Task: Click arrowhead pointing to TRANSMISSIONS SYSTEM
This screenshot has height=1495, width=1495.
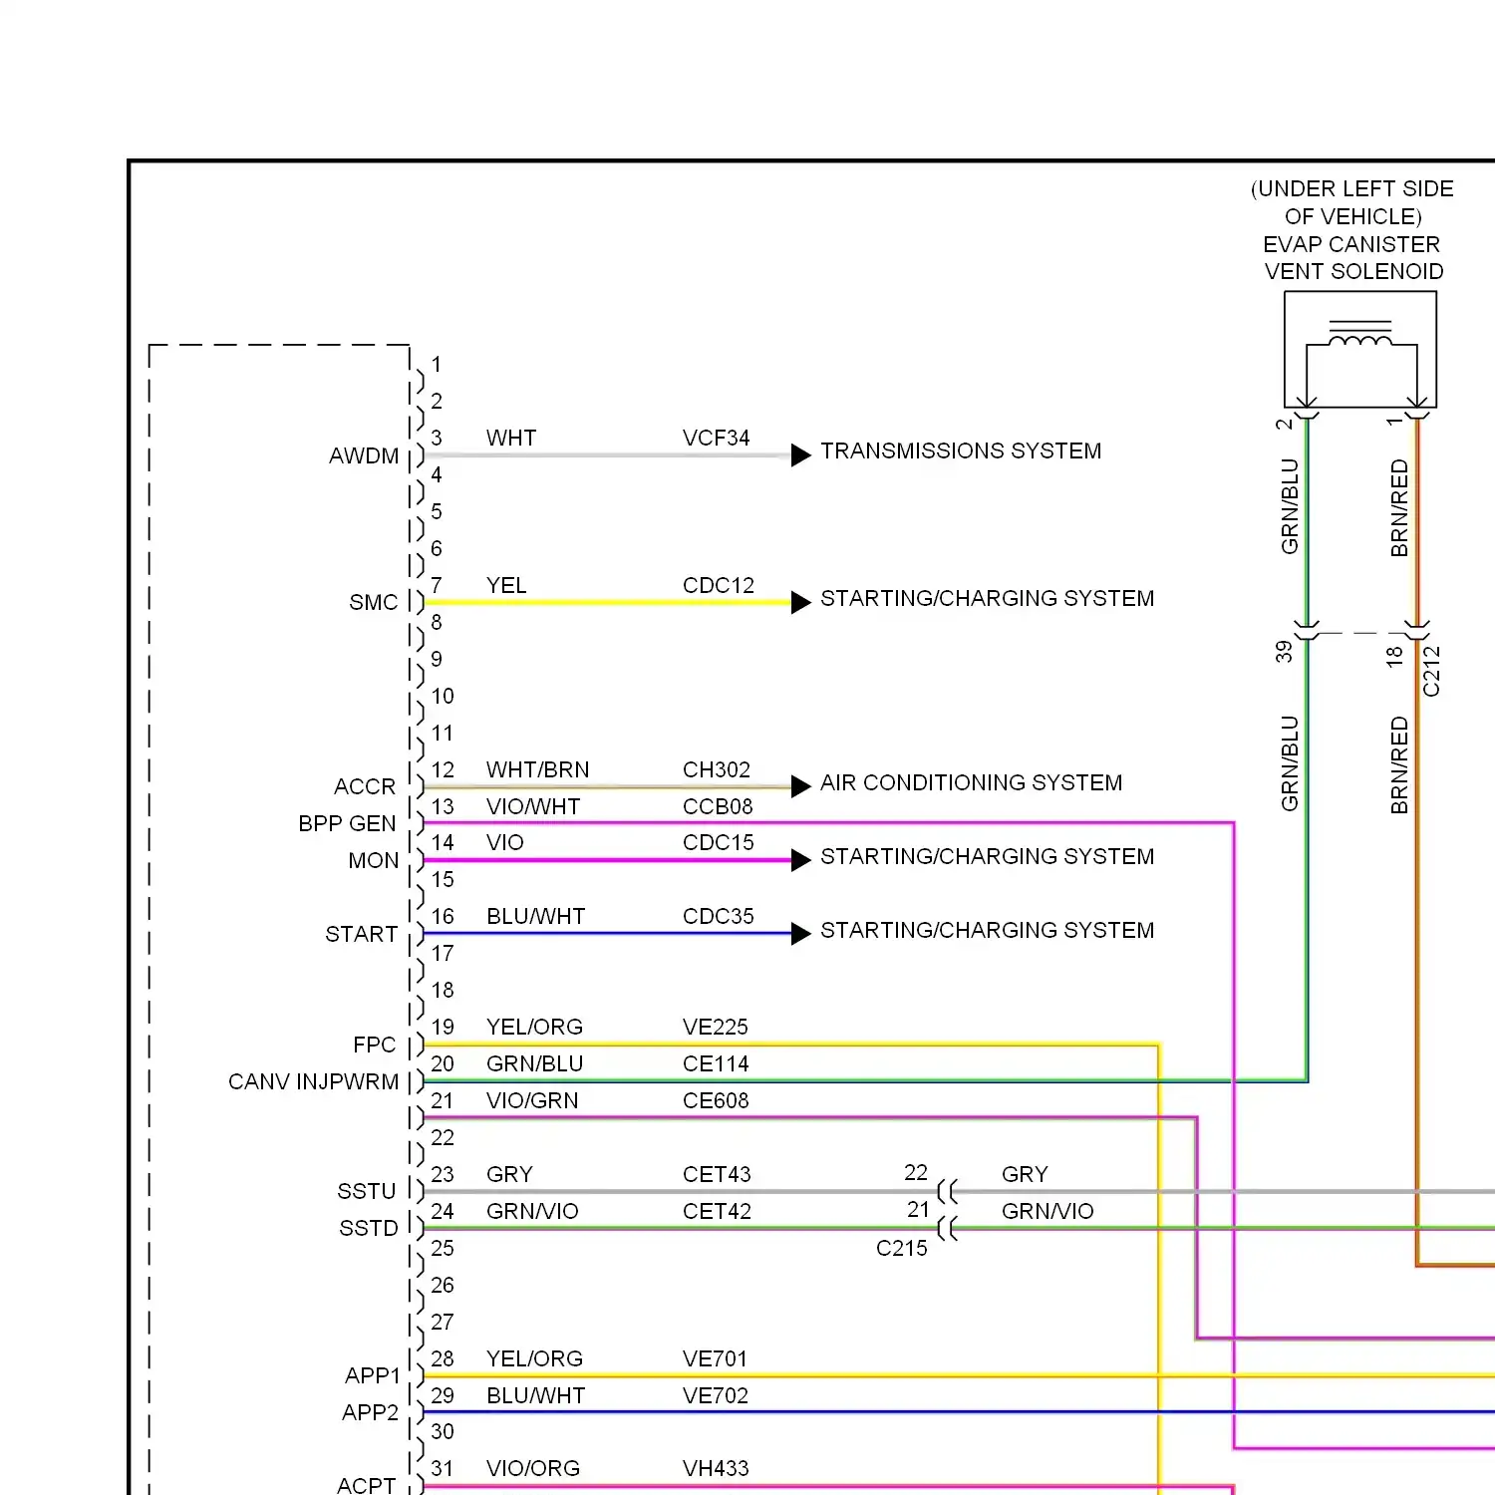Action: pos(801,456)
